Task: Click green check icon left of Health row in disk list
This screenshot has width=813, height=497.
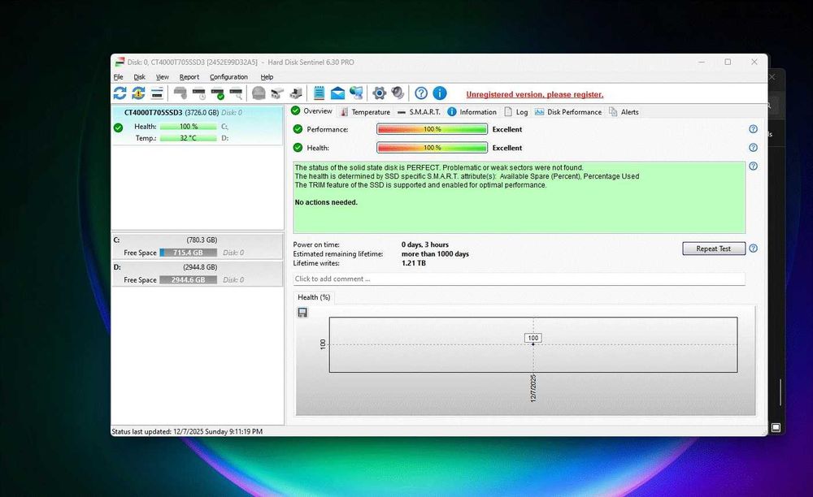Action: 118,127
